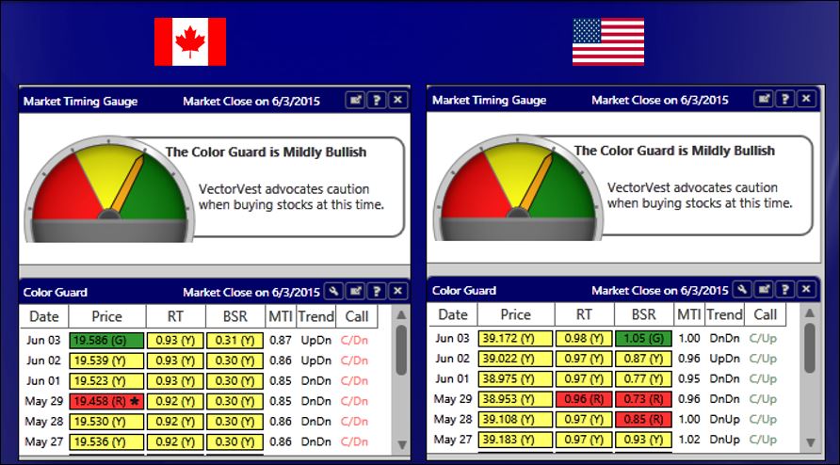Image resolution: width=840 pixels, height=465 pixels.
Task: Select the C/Up call in the US Jun 03 row
Action: tap(763, 339)
